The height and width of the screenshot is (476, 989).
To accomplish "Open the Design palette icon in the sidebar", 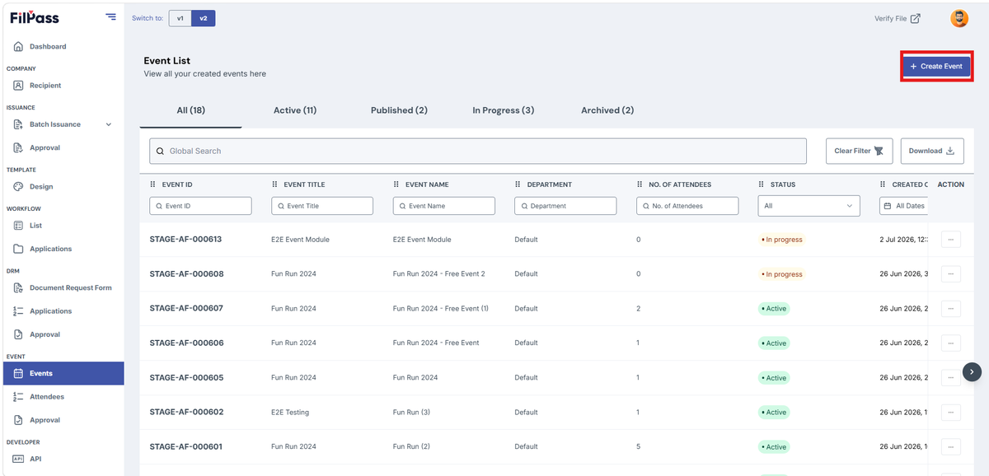I will (x=18, y=186).
